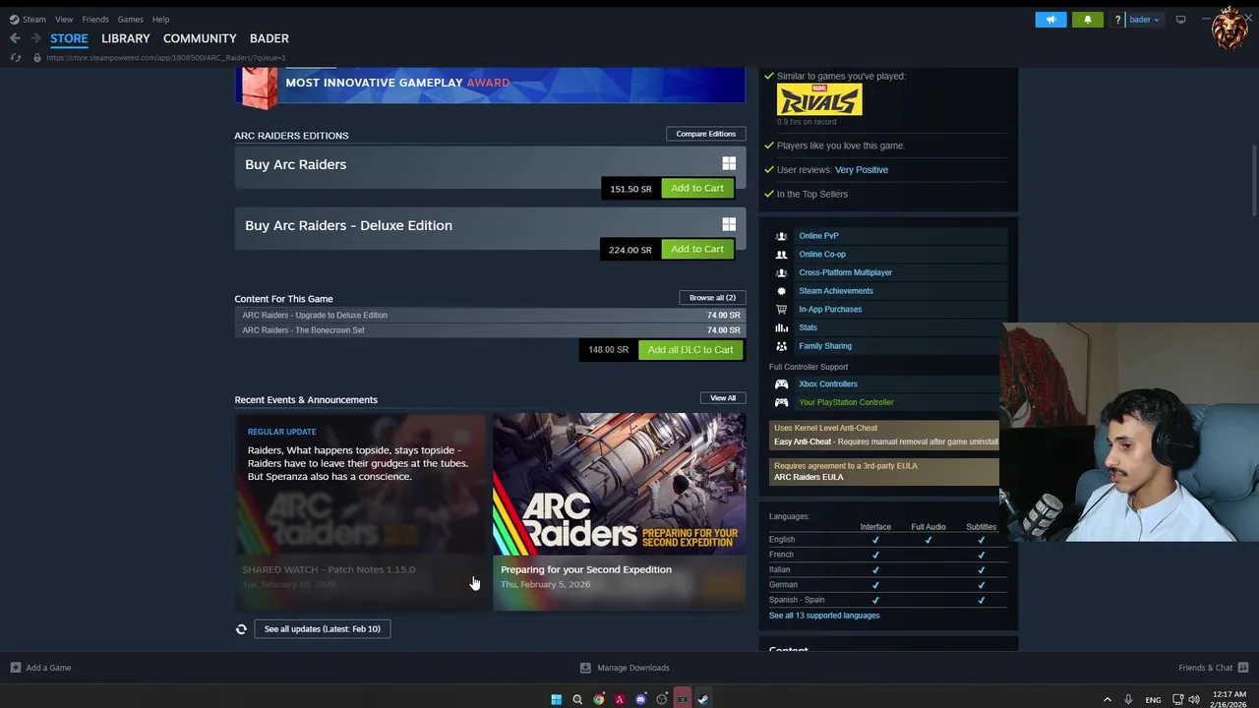
Task: Click Windows icon on Deluxe Edition row
Action: pyautogui.click(x=729, y=225)
